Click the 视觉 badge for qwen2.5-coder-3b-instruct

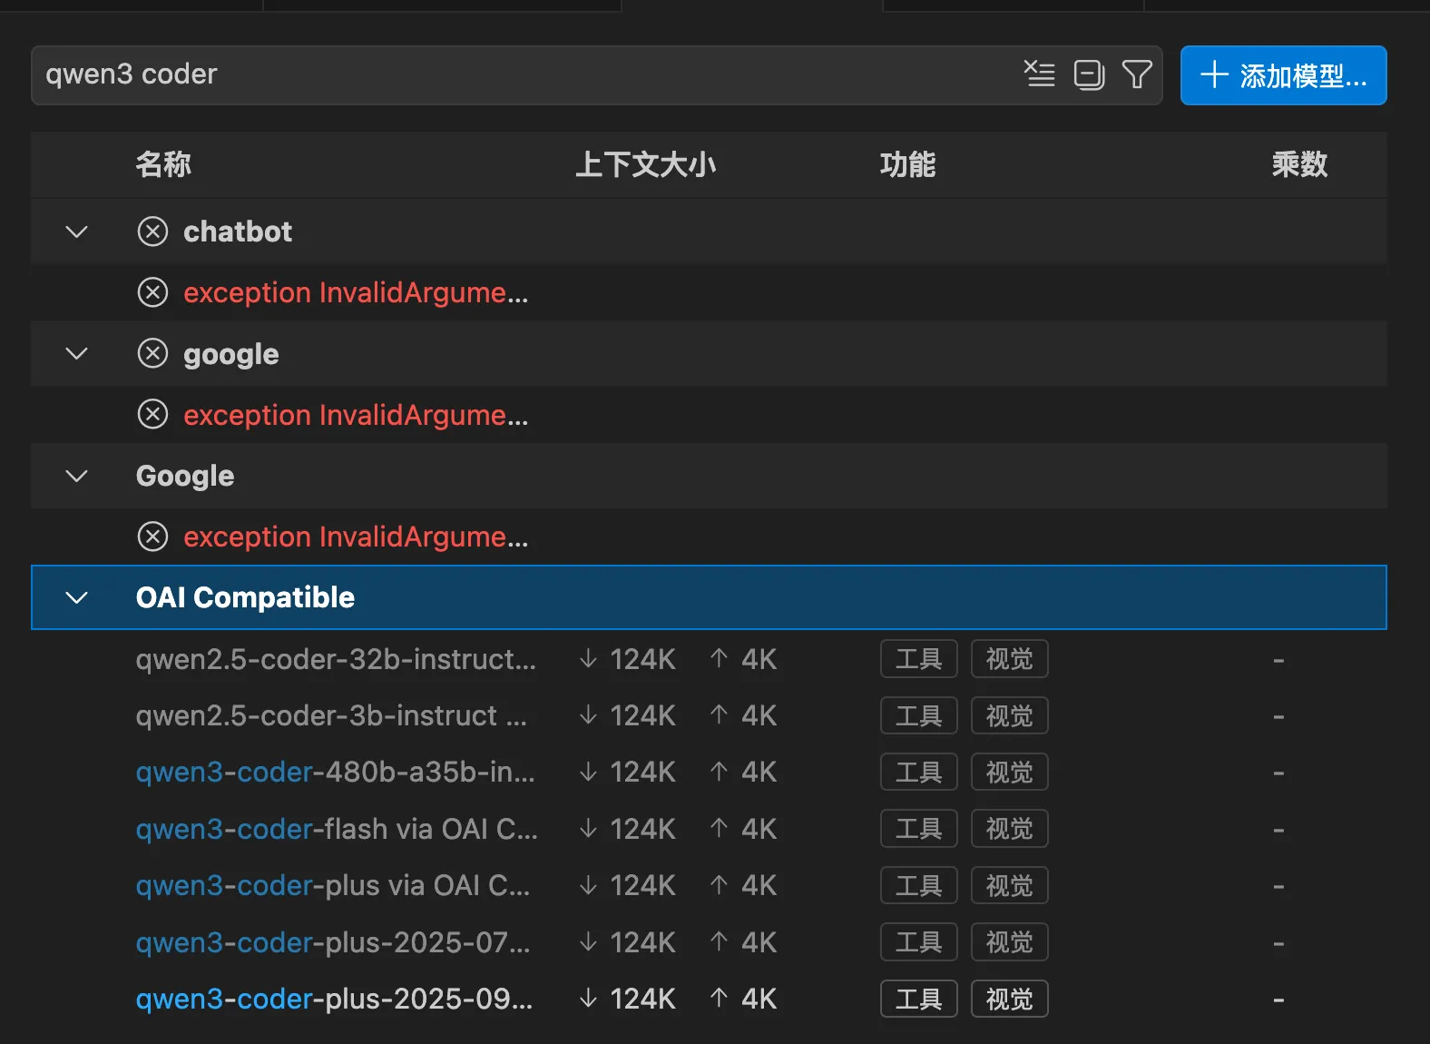1009,716
